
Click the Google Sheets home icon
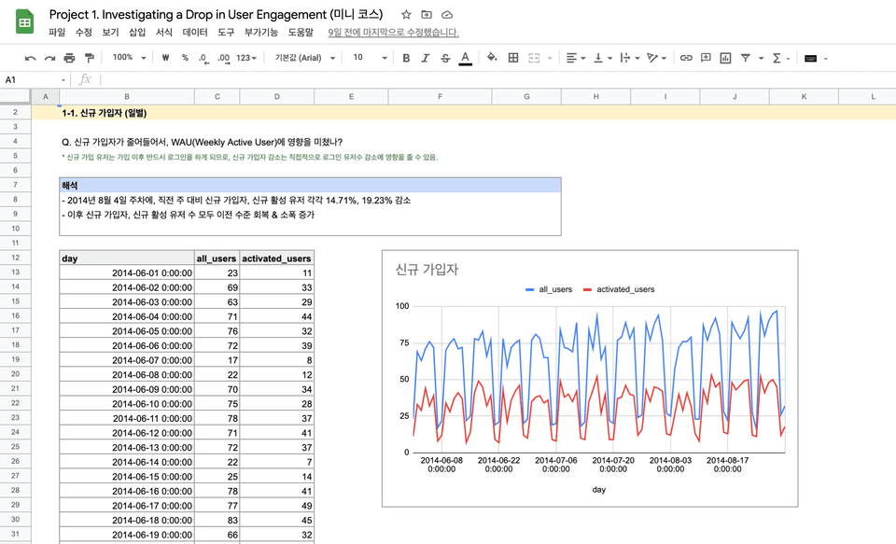tap(23, 22)
